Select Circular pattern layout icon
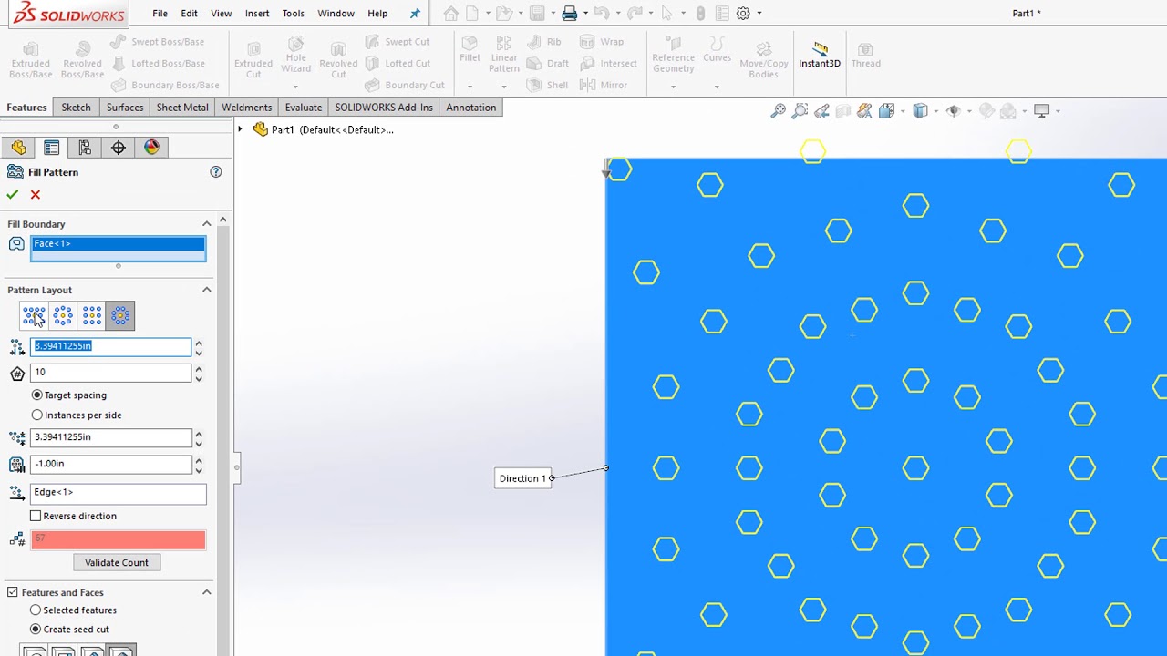Image resolution: width=1167 pixels, height=656 pixels. (x=63, y=316)
